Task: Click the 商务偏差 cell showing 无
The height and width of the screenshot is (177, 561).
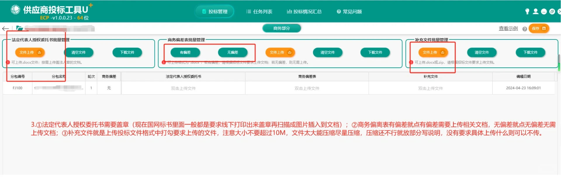Action: [109, 88]
